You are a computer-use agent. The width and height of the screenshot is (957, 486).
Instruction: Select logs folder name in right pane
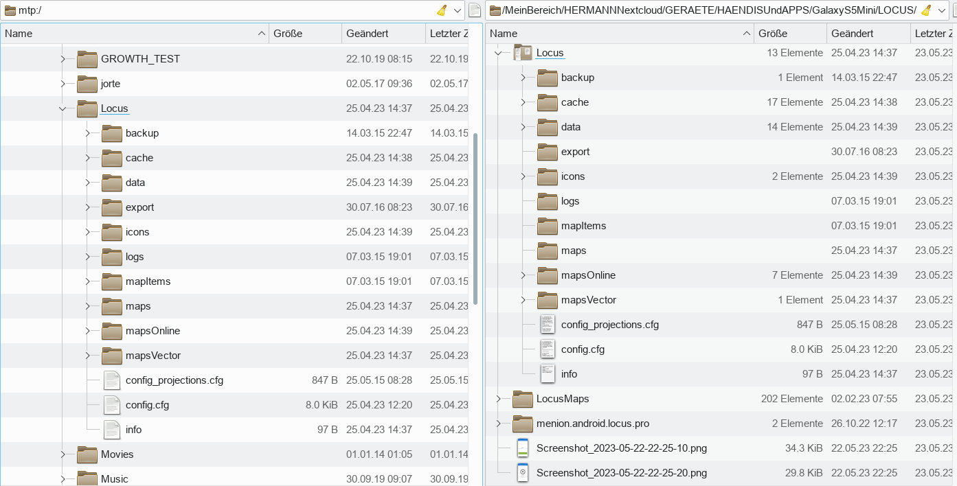(x=570, y=201)
